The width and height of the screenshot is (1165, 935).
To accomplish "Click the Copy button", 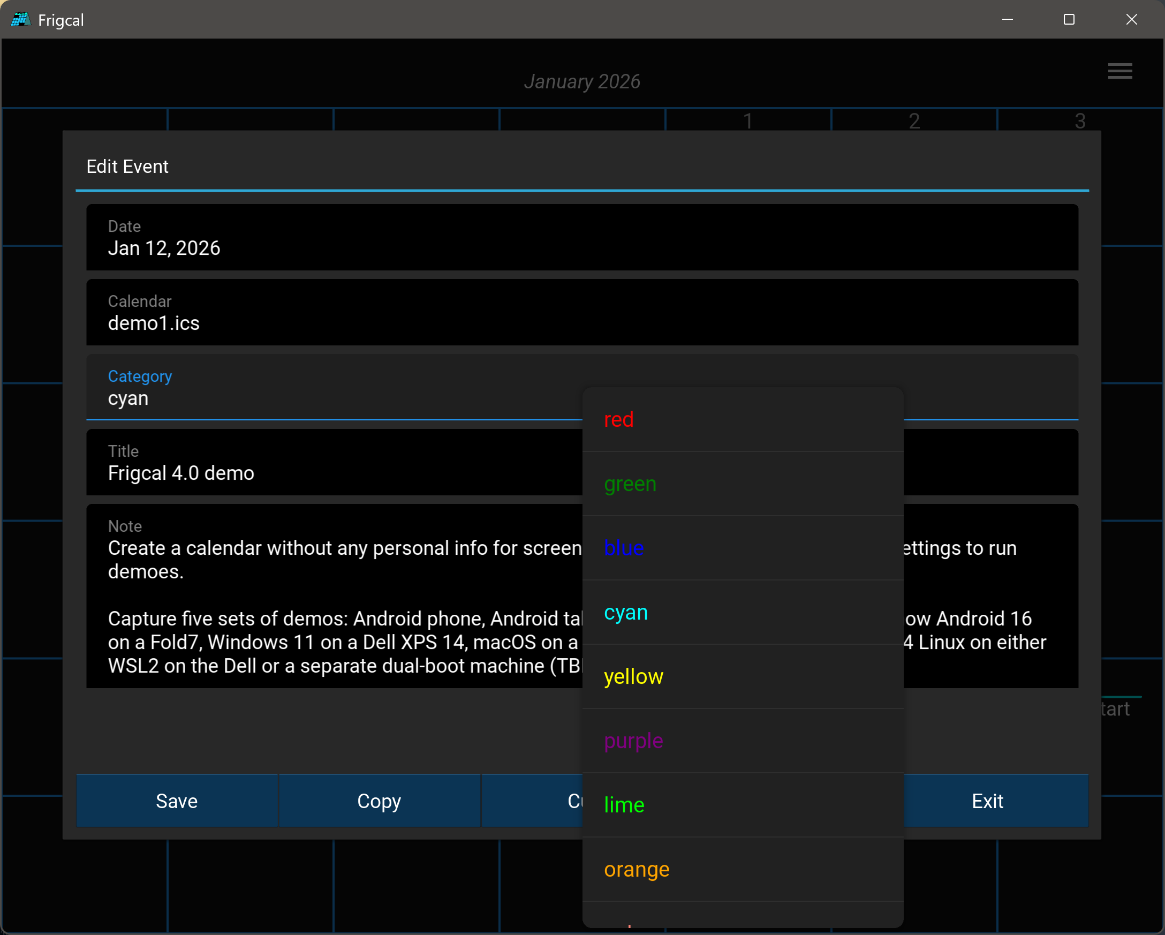I will pos(379,801).
